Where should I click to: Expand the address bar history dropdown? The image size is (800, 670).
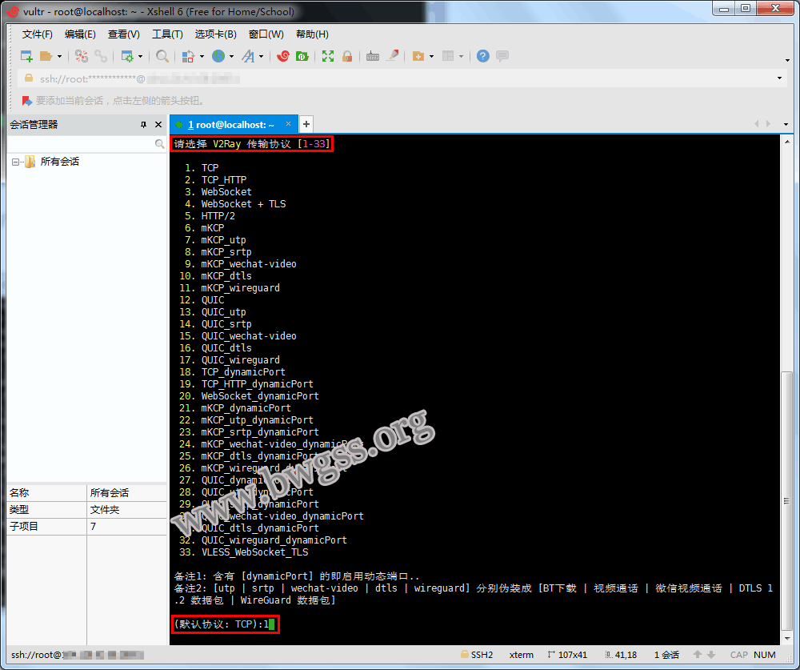780,78
